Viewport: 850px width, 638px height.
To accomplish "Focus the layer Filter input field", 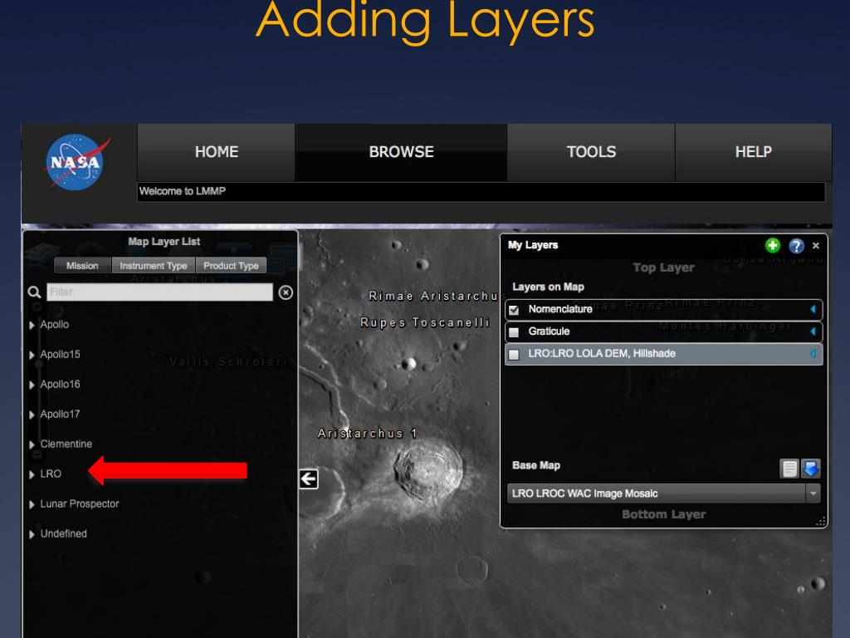I will click(x=160, y=292).
